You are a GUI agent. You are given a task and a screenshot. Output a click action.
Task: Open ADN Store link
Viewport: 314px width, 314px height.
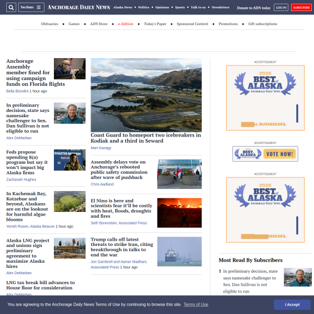click(99, 24)
